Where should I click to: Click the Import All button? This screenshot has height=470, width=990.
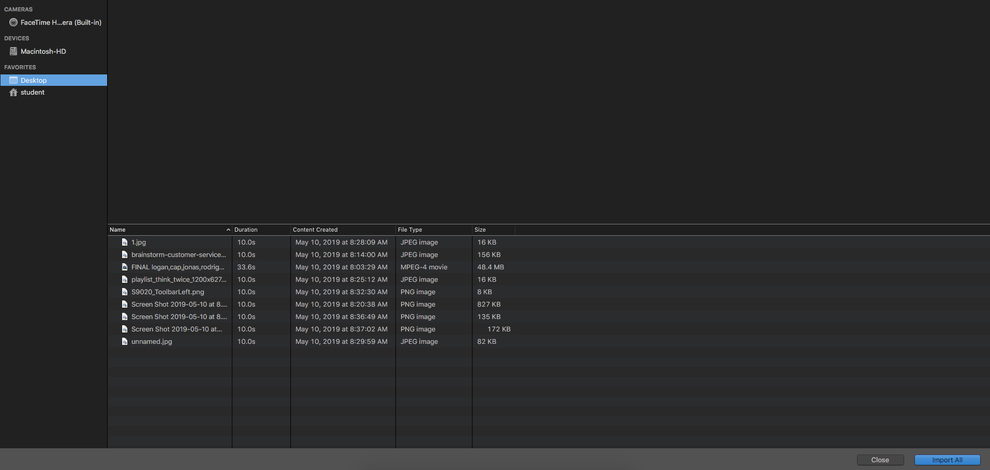coord(948,460)
